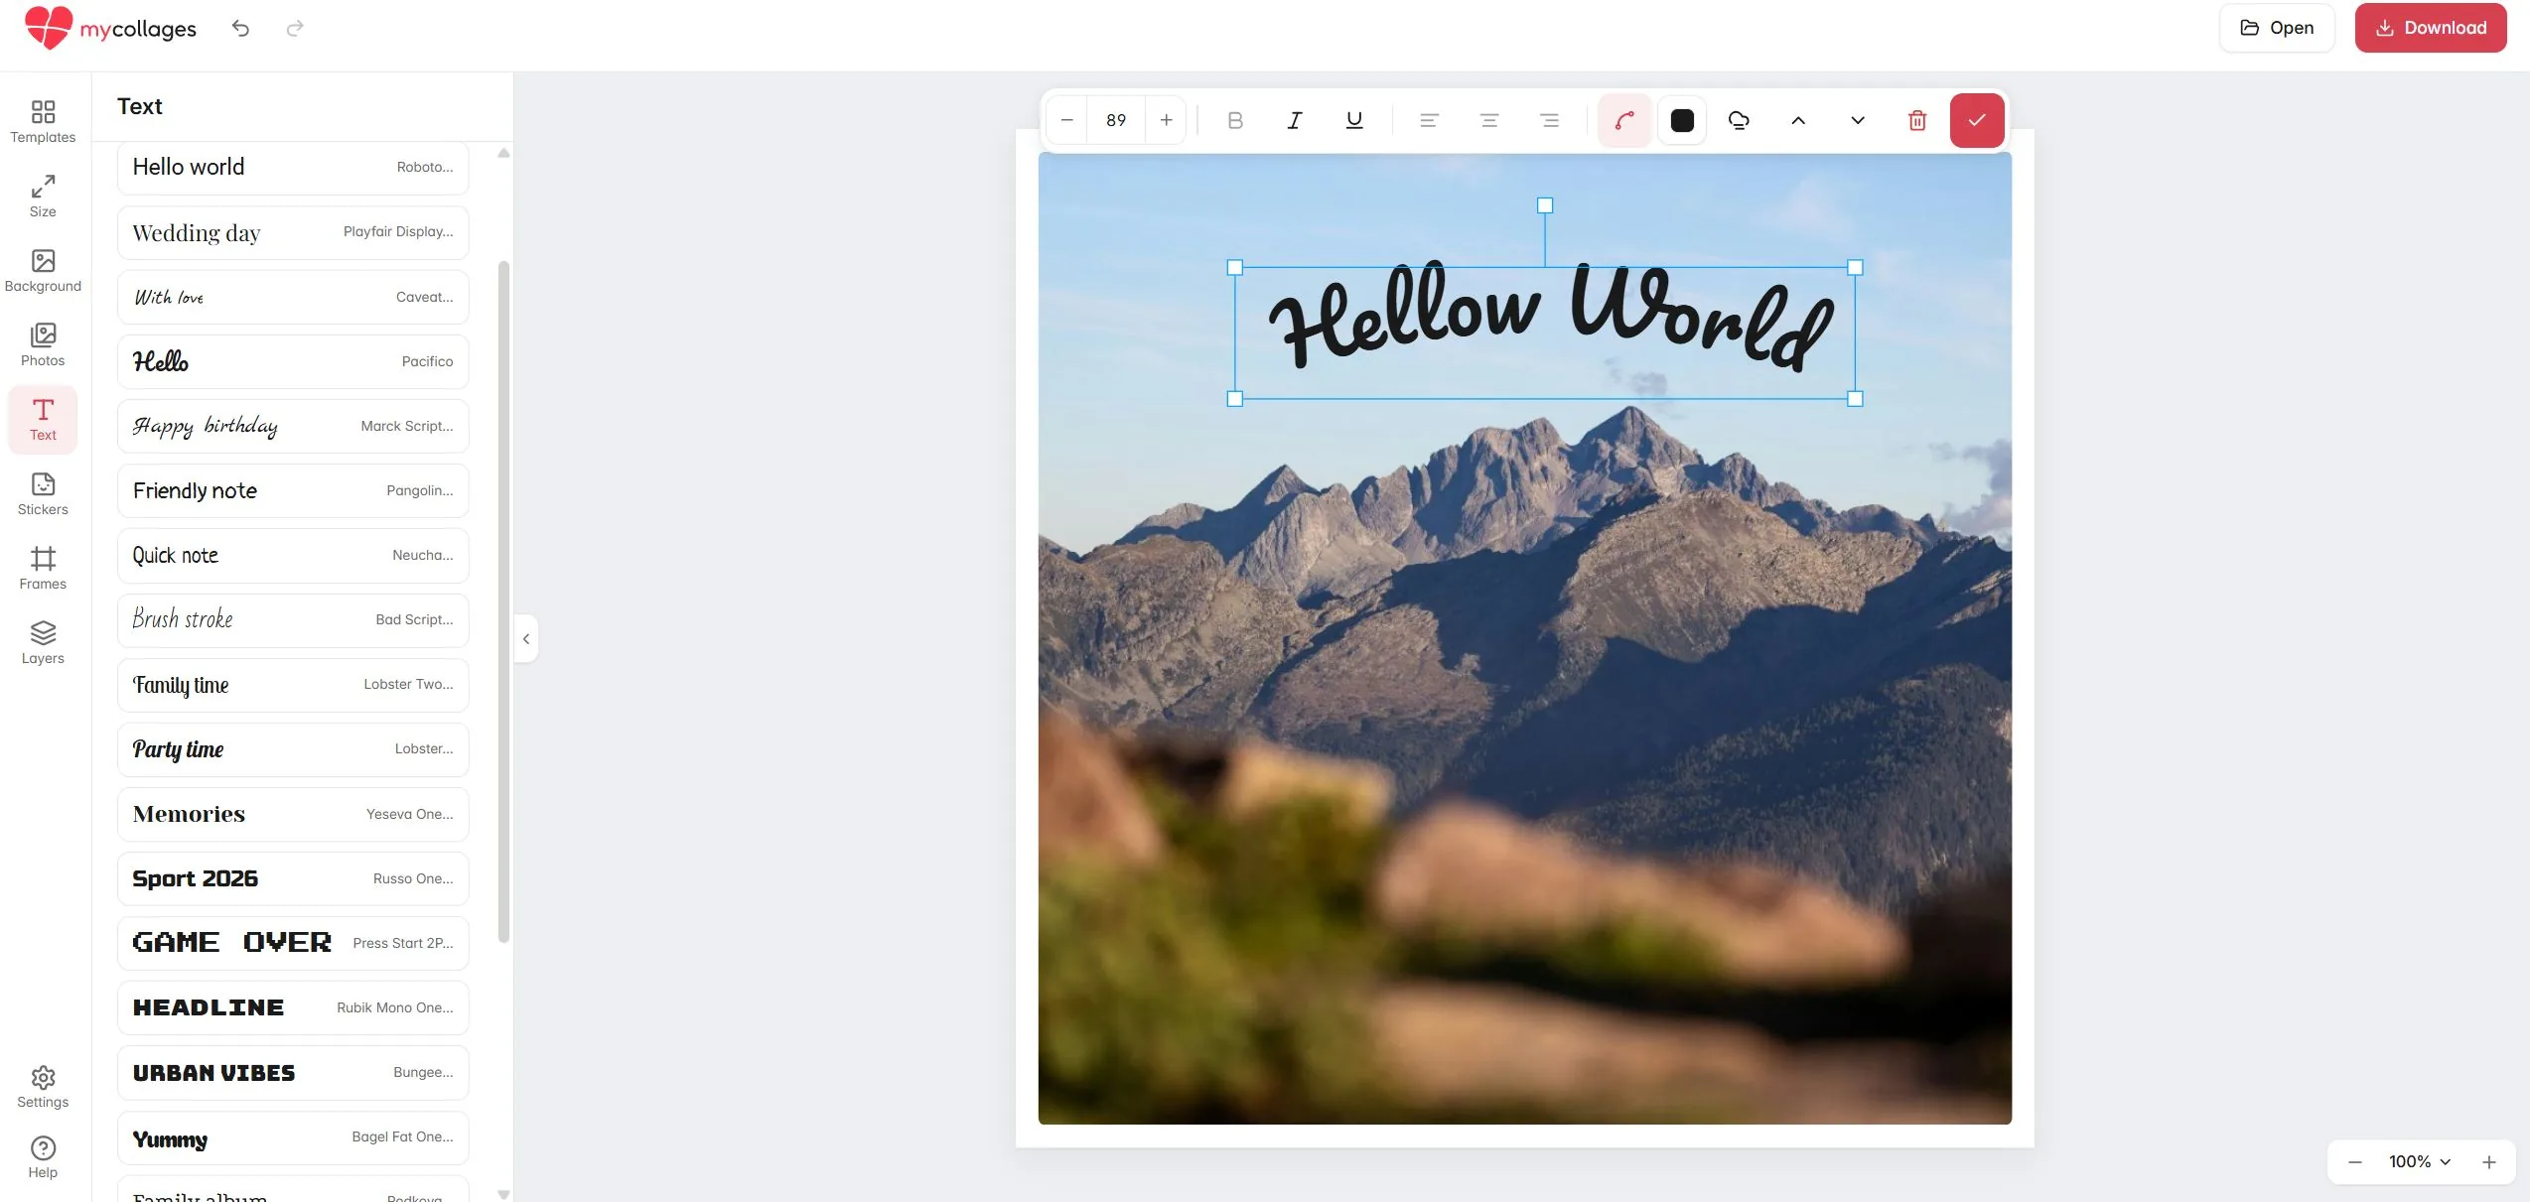Move text layer up with chevron
The width and height of the screenshot is (2530, 1202).
(1798, 120)
